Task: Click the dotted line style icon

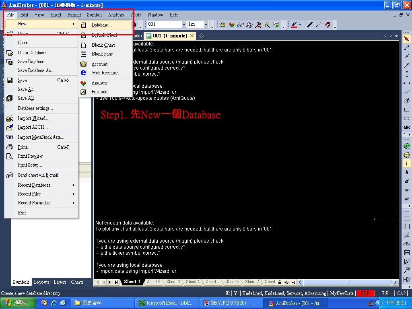Action: (x=319, y=25)
